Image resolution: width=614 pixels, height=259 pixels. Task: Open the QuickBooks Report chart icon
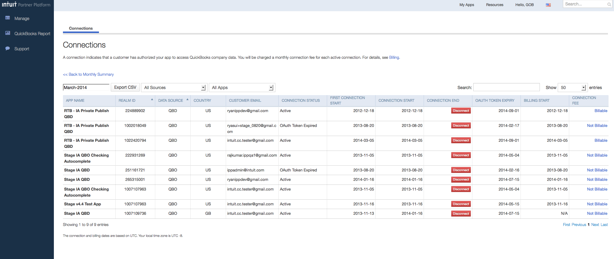pos(8,33)
